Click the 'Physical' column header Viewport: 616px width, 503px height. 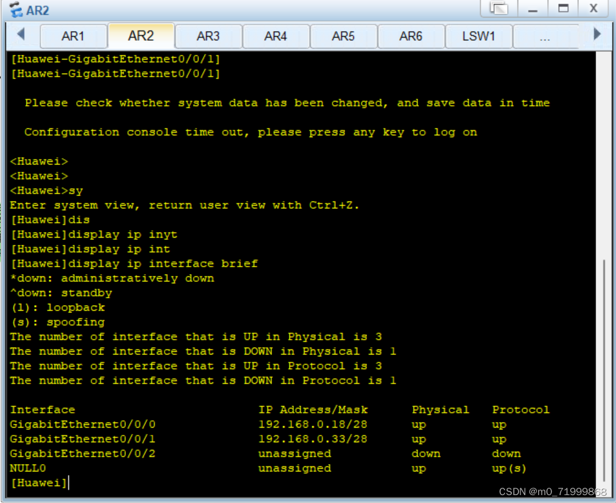[441, 410]
